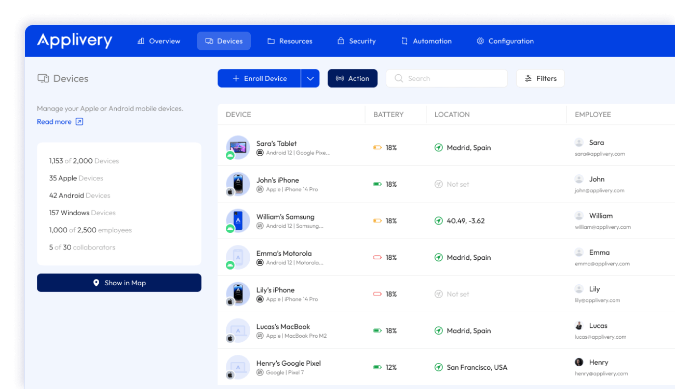Click Not set location icon for Lily's iPhone
675x389 pixels.
tap(439, 294)
